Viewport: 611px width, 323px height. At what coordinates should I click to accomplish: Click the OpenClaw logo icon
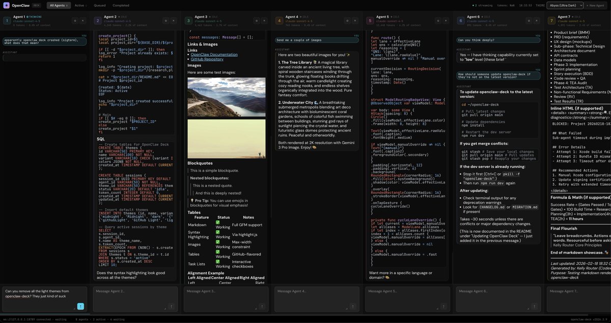6,5
